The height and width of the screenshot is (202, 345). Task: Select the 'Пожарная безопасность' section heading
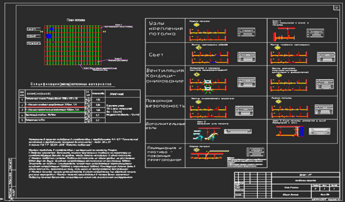coord(165,104)
